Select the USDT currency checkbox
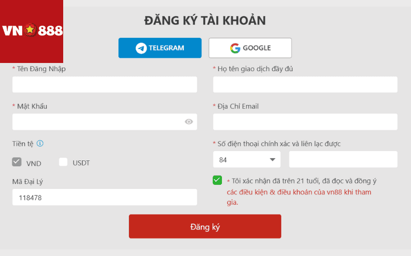The image size is (411, 256). coord(63,162)
